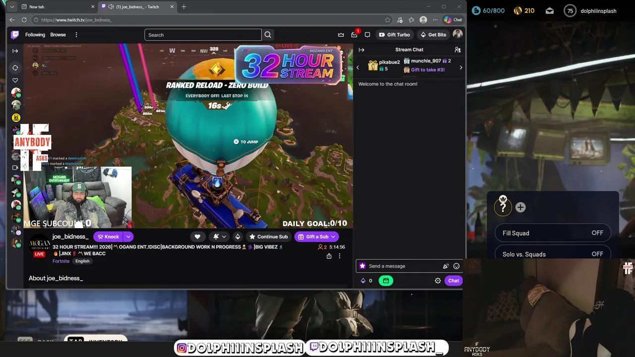Image resolution: width=635 pixels, height=357 pixels.
Task: Claim the green channel points bonus
Action: 386,281
